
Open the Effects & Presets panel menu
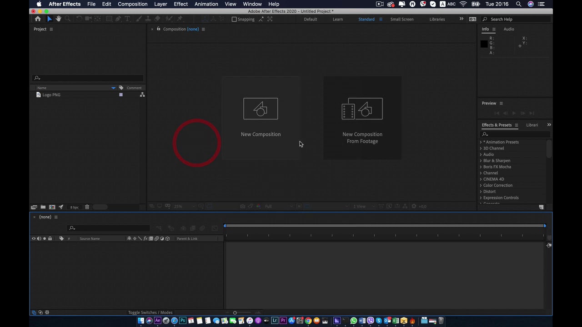tap(516, 125)
